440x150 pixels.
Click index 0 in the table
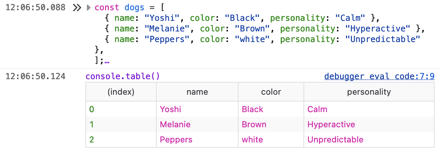[121, 109]
